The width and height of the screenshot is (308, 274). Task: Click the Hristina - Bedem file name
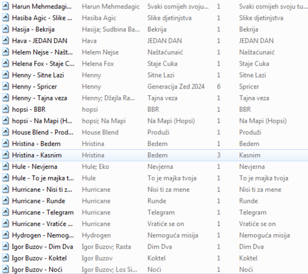(x=36, y=144)
